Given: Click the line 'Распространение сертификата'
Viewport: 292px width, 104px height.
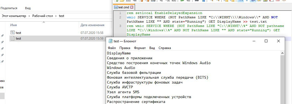Looking at the screenshot, I should pyautogui.click(x=136, y=102).
